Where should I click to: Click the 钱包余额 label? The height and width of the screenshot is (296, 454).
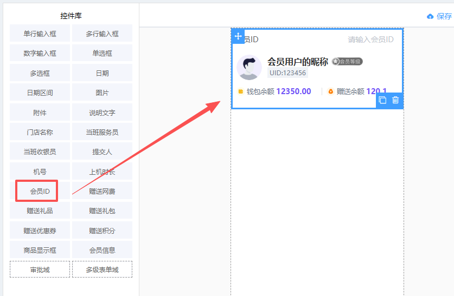tap(260, 91)
